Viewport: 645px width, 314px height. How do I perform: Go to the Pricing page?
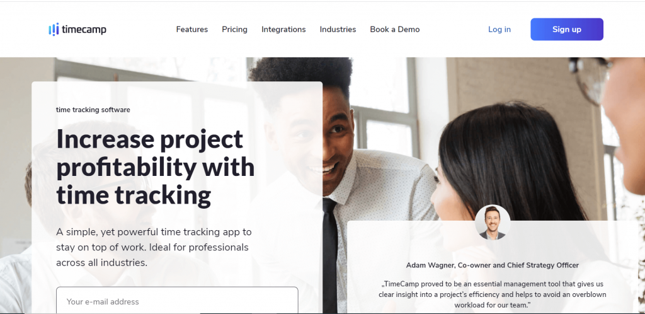pyautogui.click(x=234, y=29)
